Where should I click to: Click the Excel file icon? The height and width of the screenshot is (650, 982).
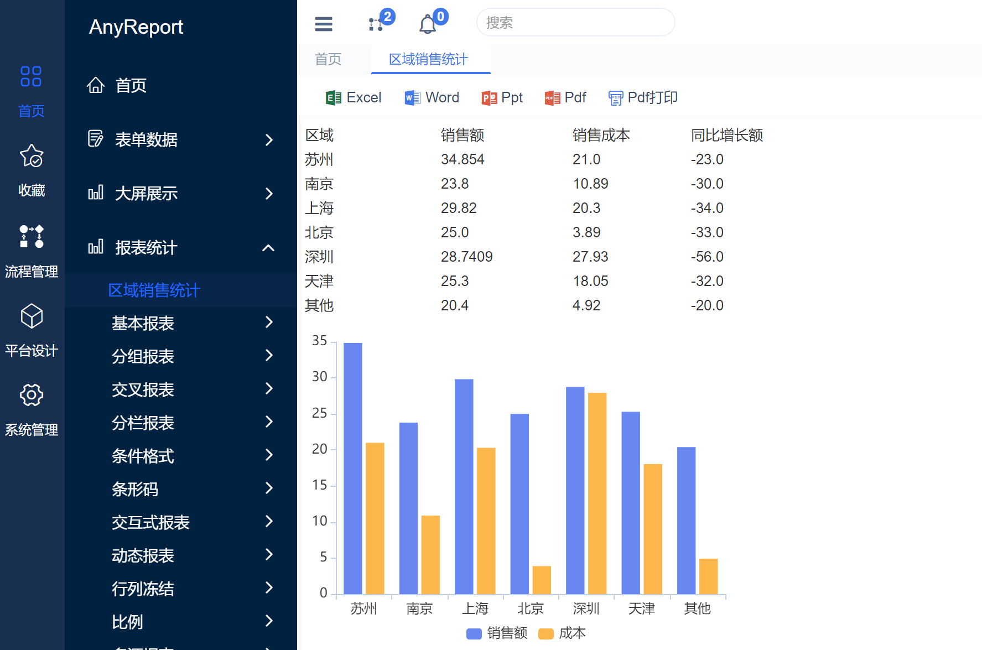(334, 98)
